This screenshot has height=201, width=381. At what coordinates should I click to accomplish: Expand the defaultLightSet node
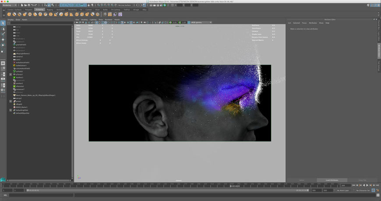(11, 110)
